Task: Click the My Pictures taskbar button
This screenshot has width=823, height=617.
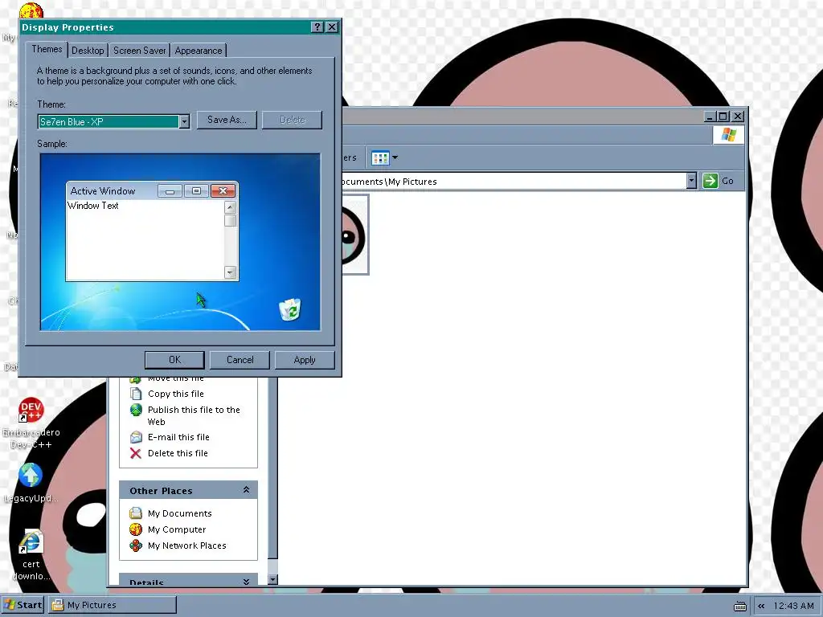Action: pos(113,605)
